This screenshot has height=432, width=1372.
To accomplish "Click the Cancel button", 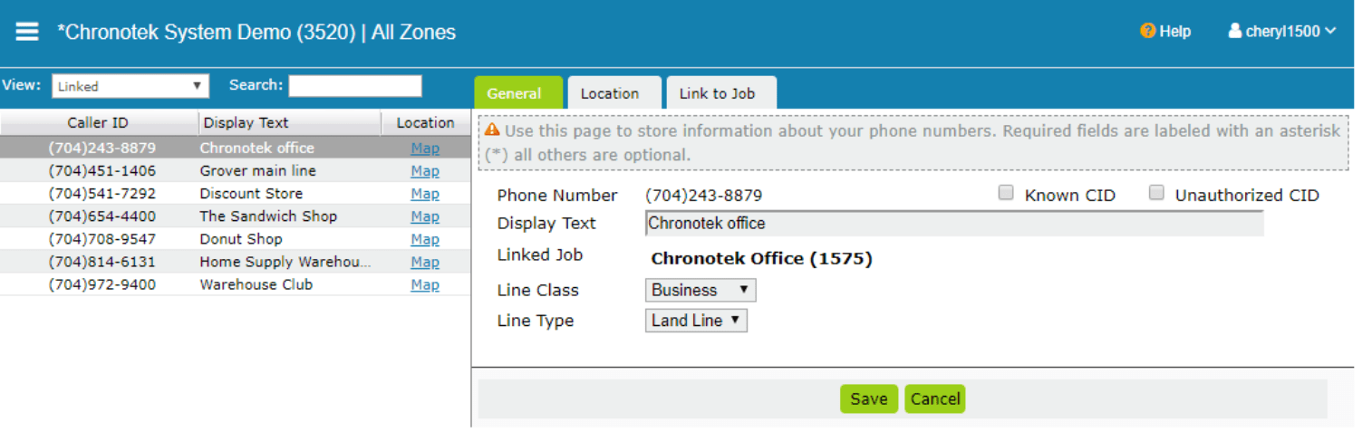I will [x=934, y=399].
